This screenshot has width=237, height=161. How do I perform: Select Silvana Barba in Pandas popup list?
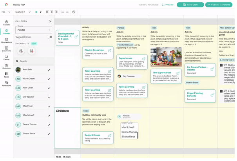point(128,137)
